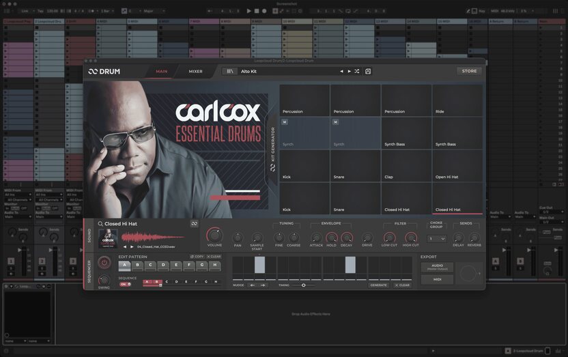Open the MAIN tab in Drum plugin
Viewport: 568px width, 357px height.
click(162, 71)
